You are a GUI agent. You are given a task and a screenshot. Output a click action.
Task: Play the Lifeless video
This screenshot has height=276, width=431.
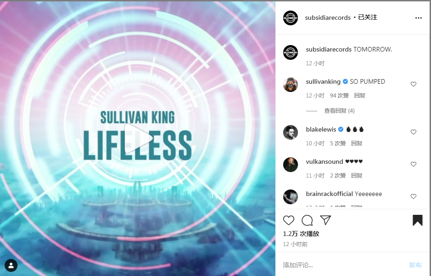coord(138,138)
